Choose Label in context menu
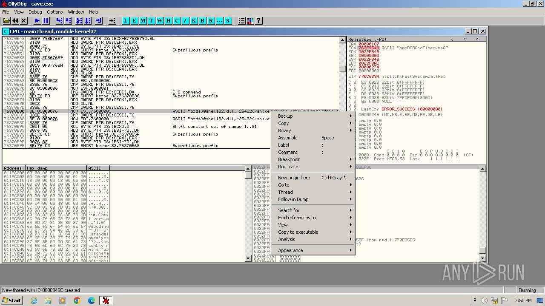545x306 pixels. [x=313, y=145]
